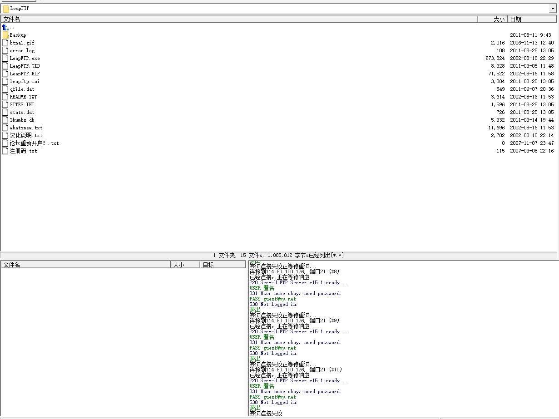Select the LeapFTP.HLP file icon
Screen dimensions: 559x419
[x=5, y=74]
